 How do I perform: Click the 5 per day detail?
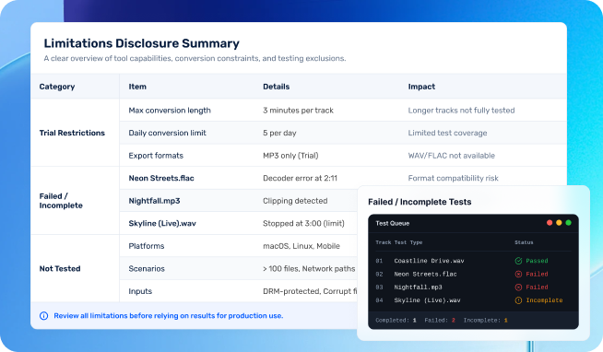click(x=279, y=133)
